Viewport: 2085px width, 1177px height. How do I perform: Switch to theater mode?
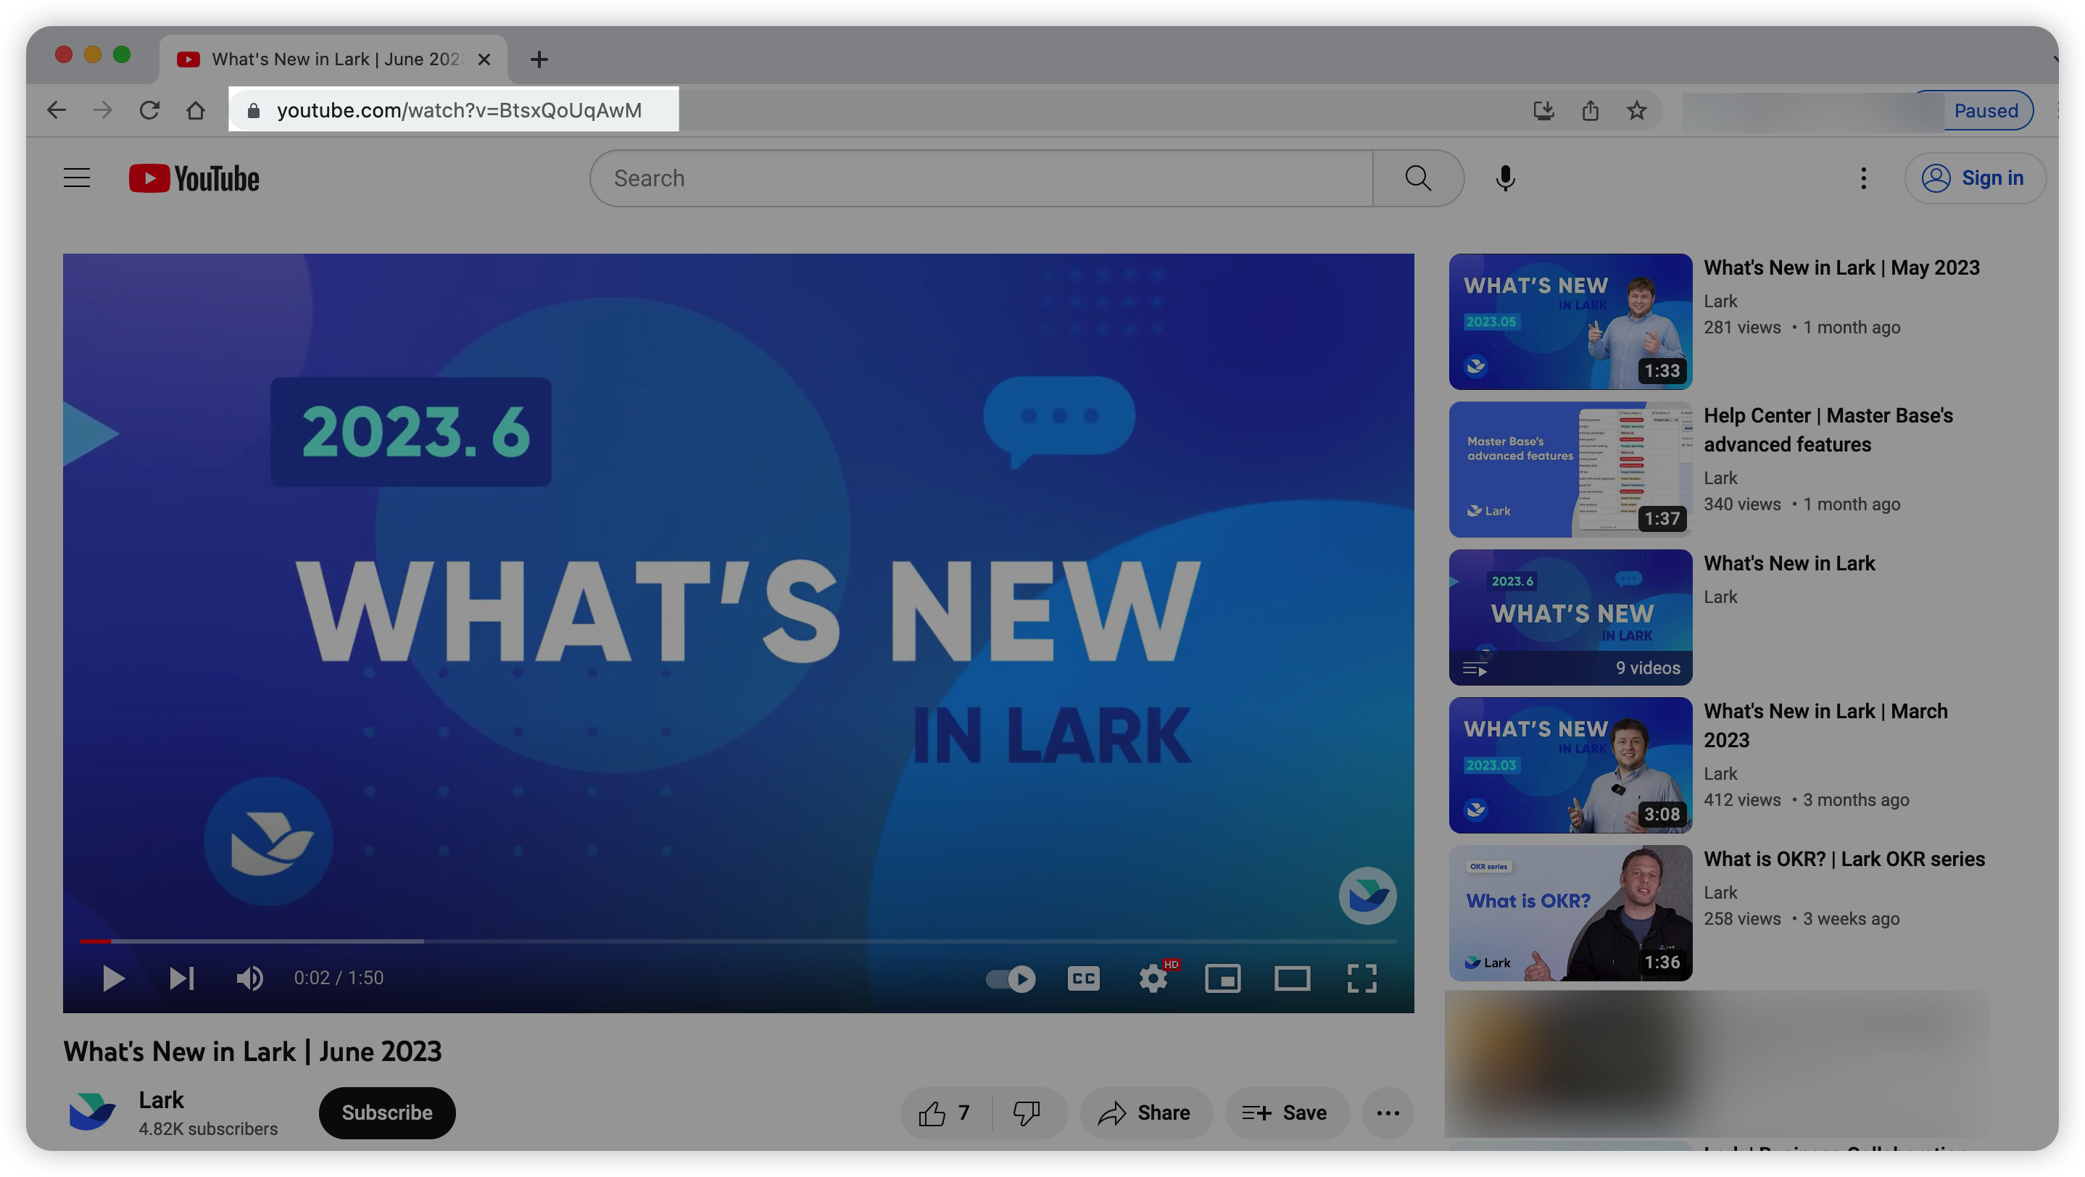(x=1292, y=979)
